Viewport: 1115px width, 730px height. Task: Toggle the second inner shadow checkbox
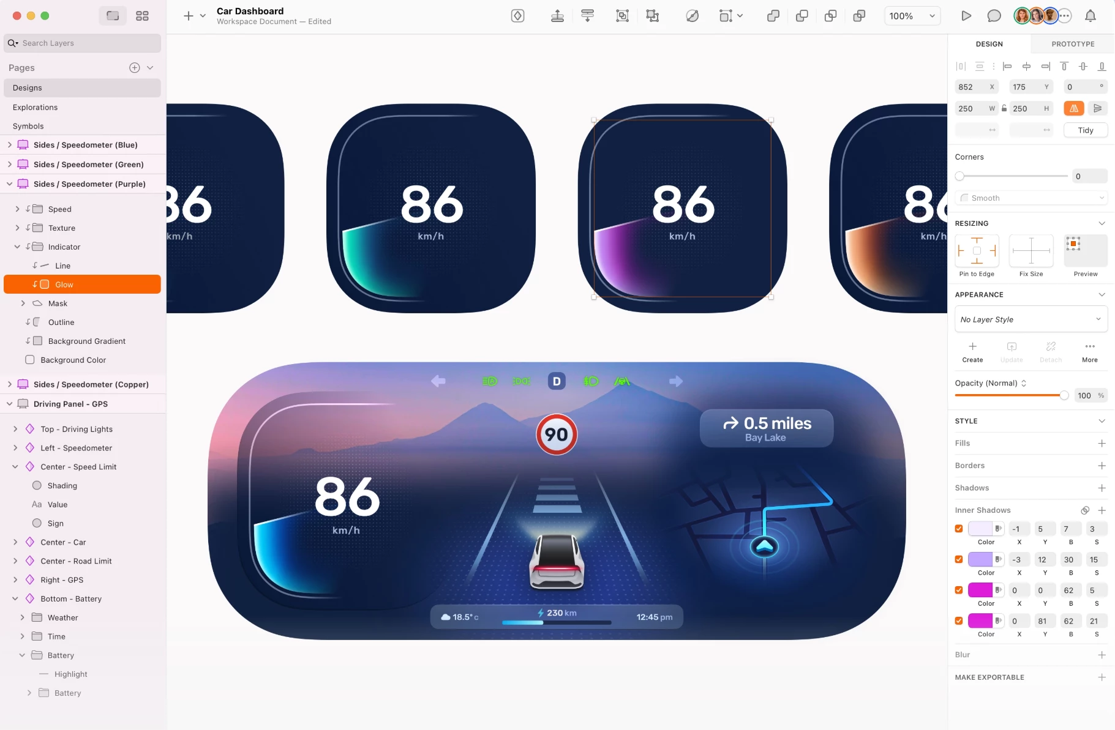(x=959, y=559)
